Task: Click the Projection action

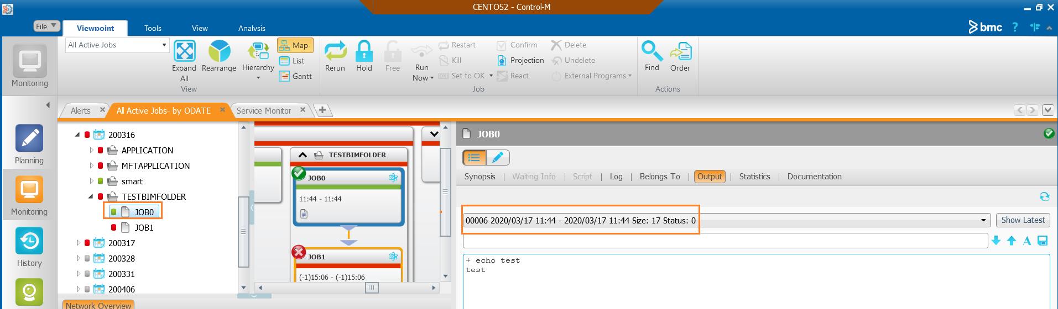Action: 520,61
